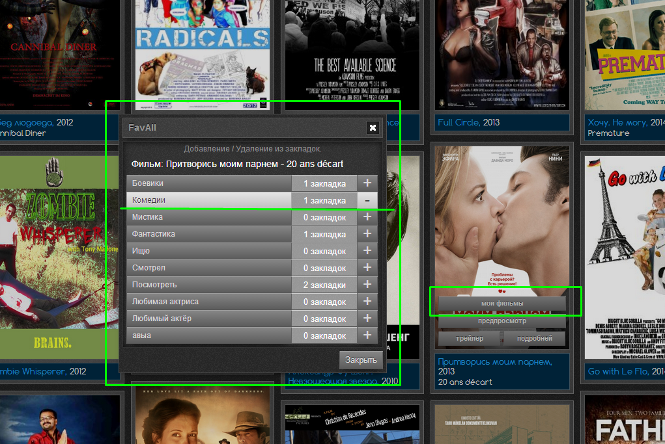Image resolution: width=665 pixels, height=444 pixels.
Task: Click the '2 закладки' count cell
Action: coord(324,285)
